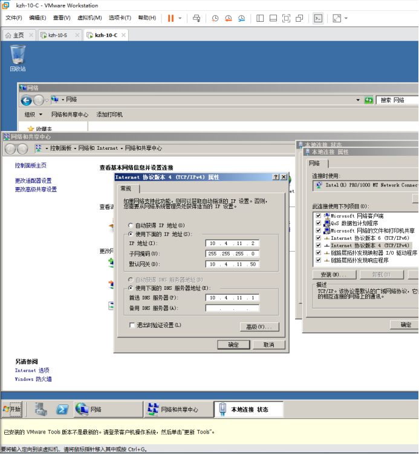
Task: Click the 备用 DNS 服务器 input field
Action: 232,308
